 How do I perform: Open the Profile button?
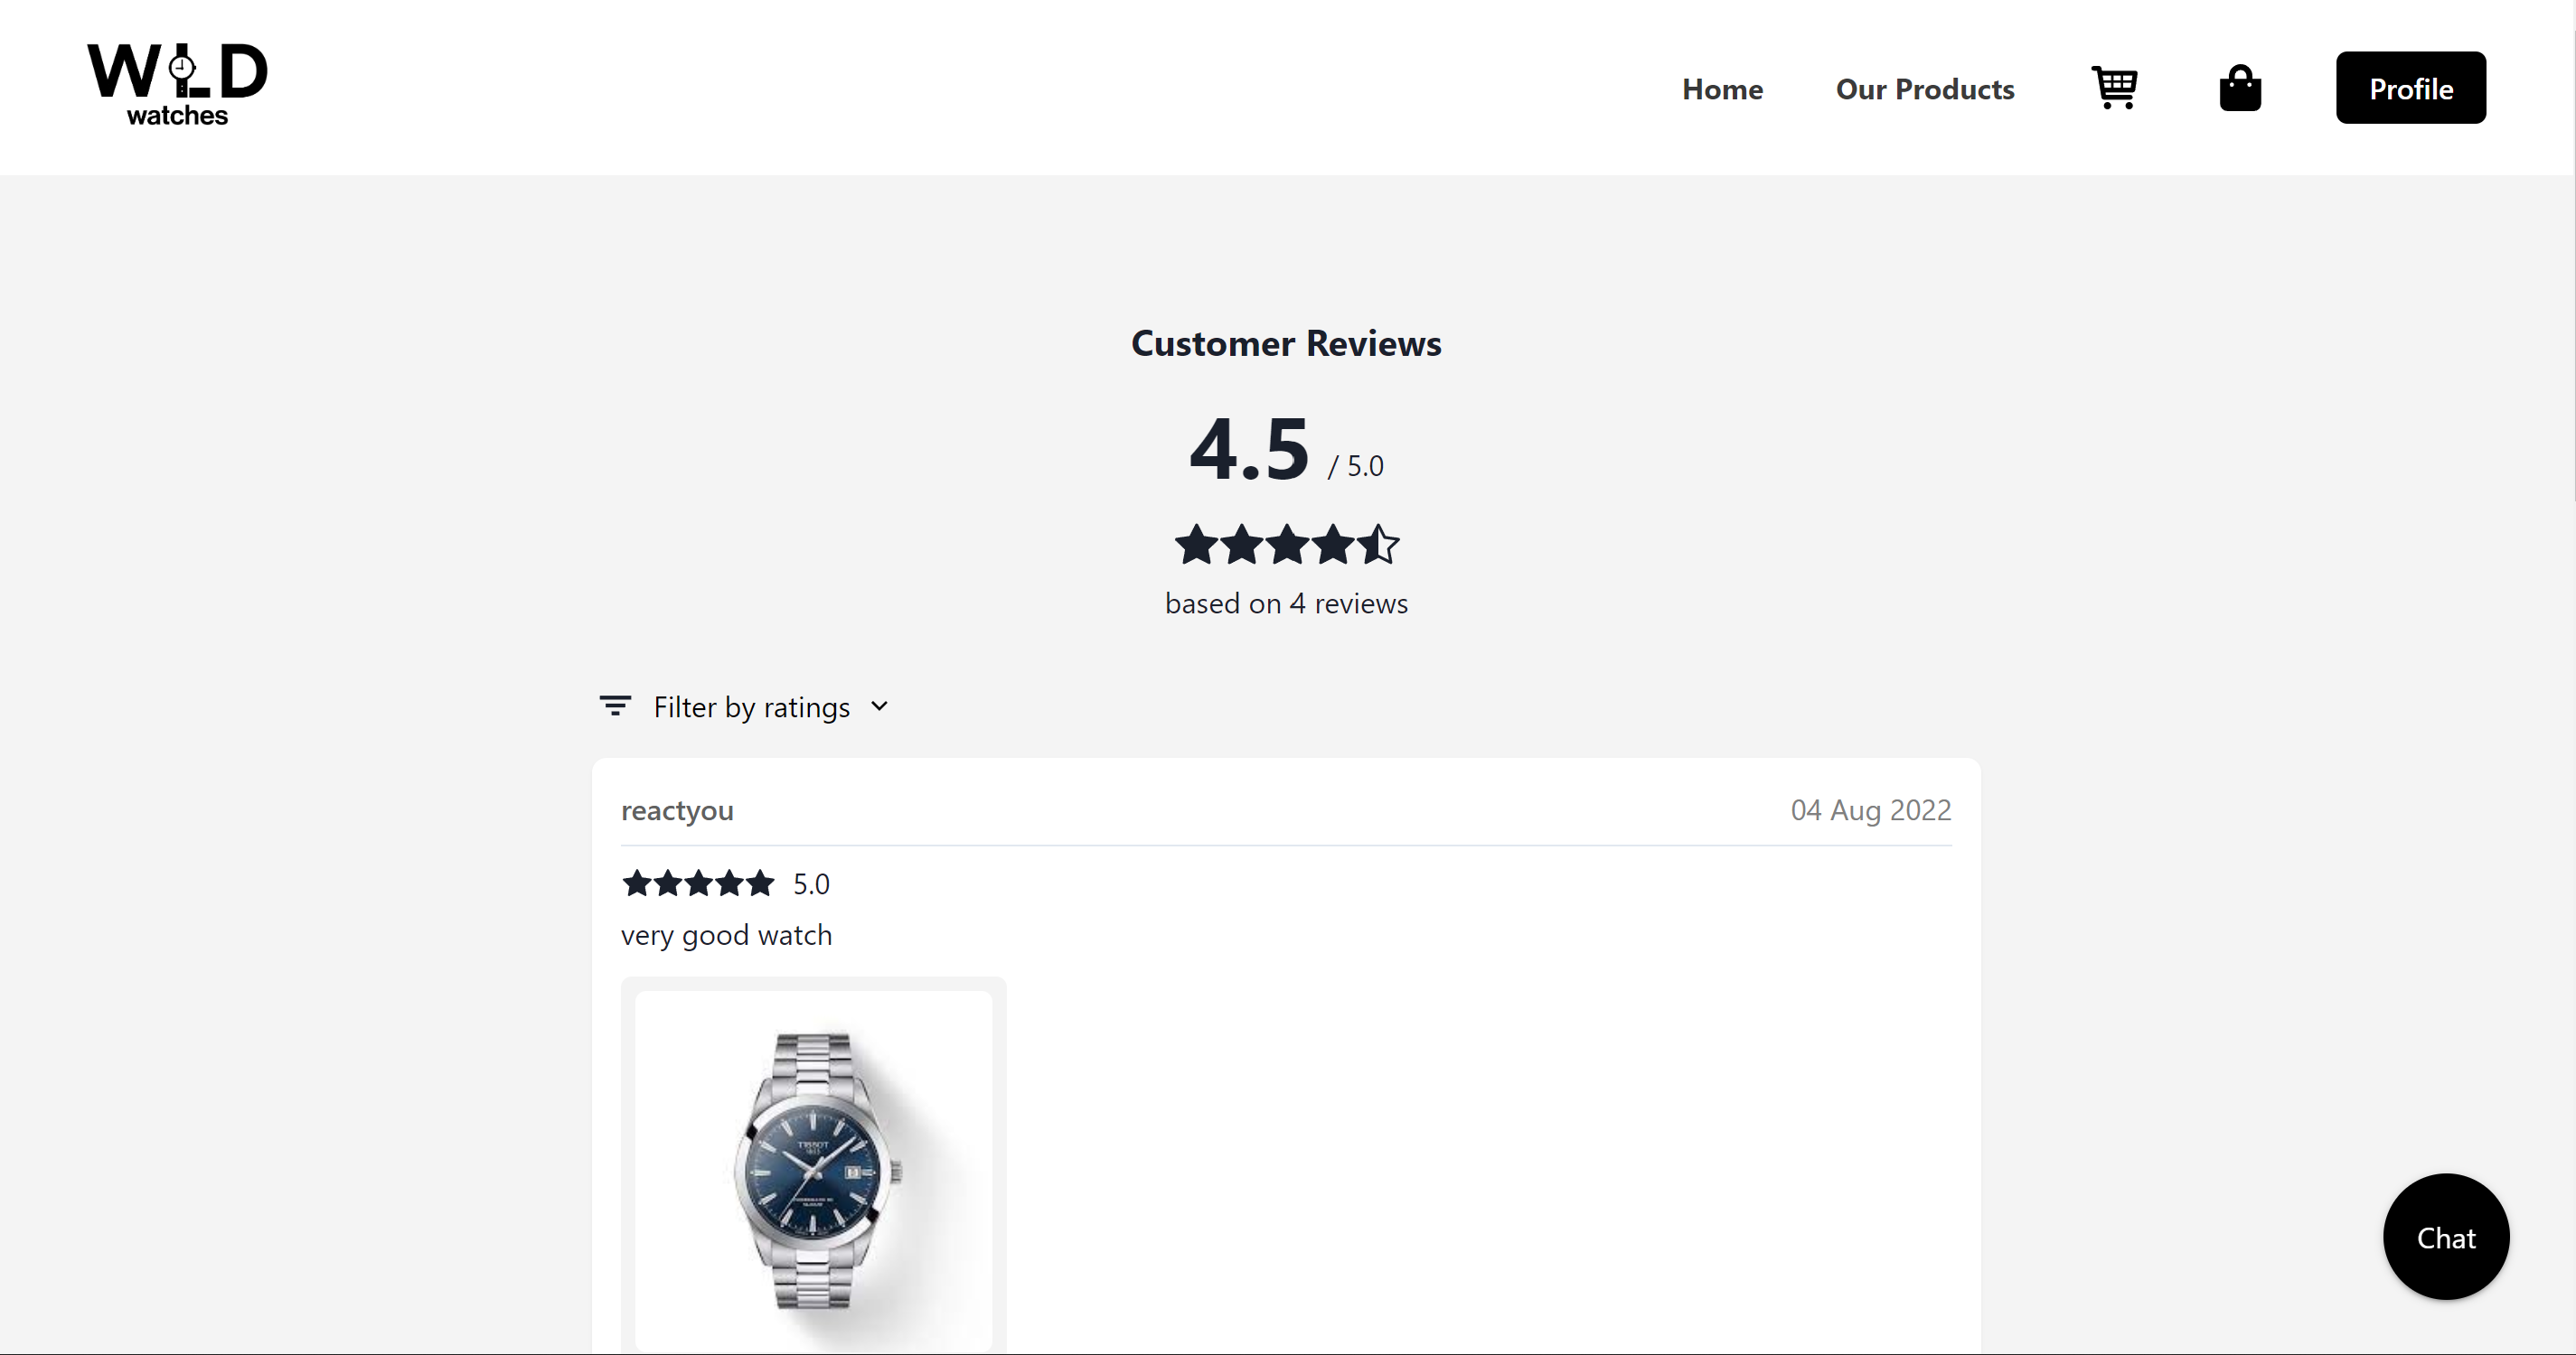pyautogui.click(x=2411, y=88)
